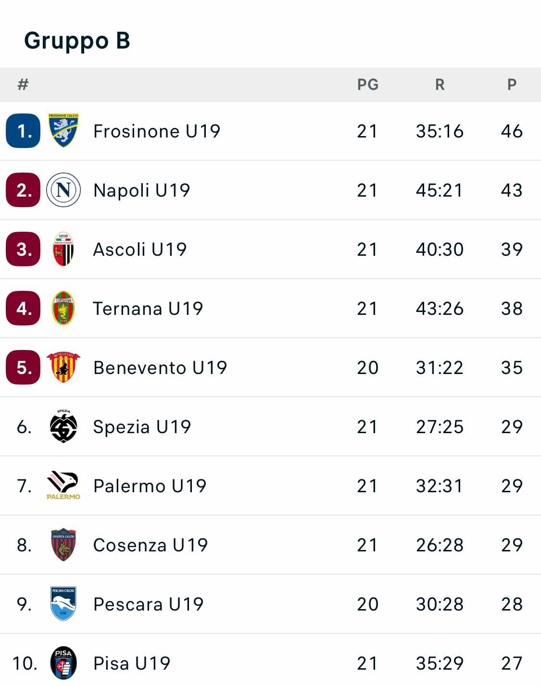Select the Cosenza U19 crest
This screenshot has width=541, height=686.
tap(63, 545)
